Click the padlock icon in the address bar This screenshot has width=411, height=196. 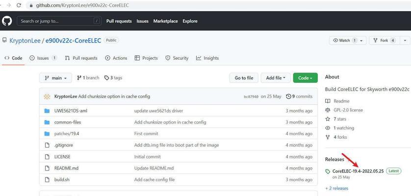[x=31, y=5]
